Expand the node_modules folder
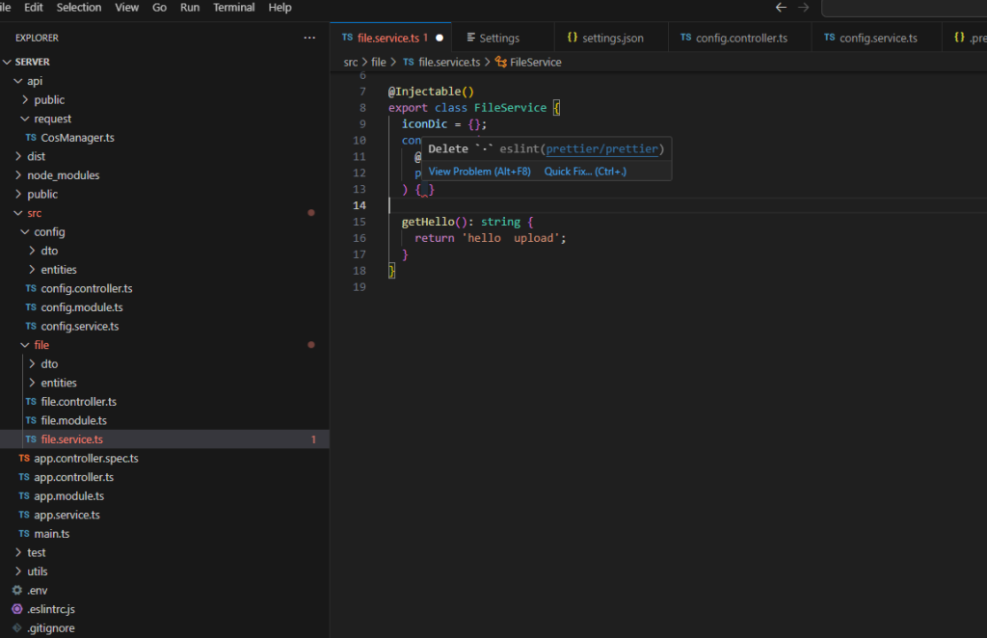Screen dimensions: 987x638 21,174
